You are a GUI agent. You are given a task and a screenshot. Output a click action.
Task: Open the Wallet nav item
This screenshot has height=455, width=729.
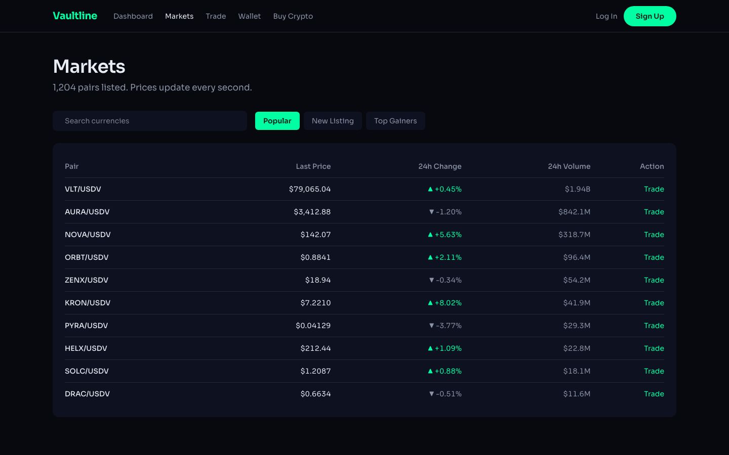pyautogui.click(x=250, y=16)
